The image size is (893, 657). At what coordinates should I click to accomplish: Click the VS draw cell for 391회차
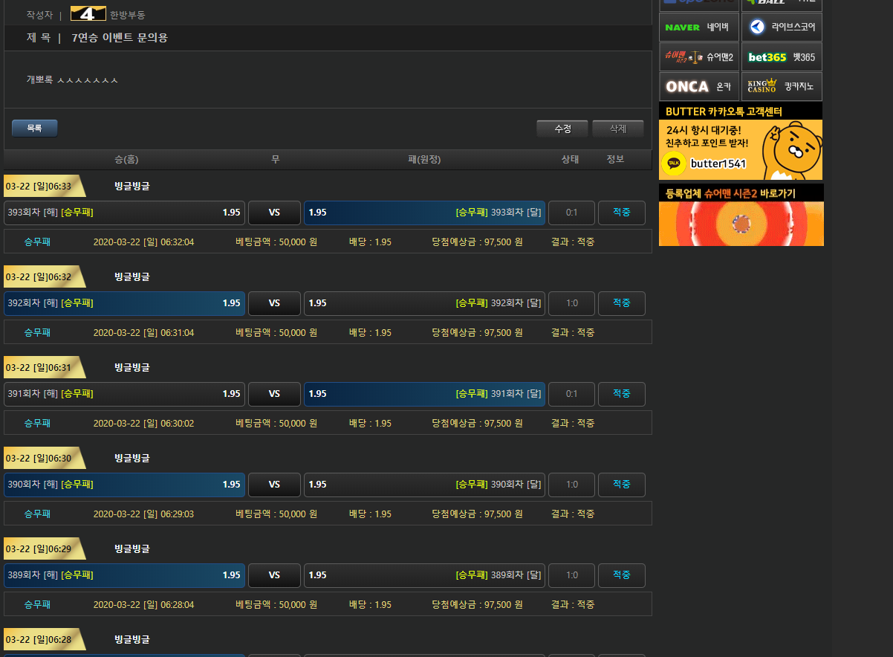274,394
